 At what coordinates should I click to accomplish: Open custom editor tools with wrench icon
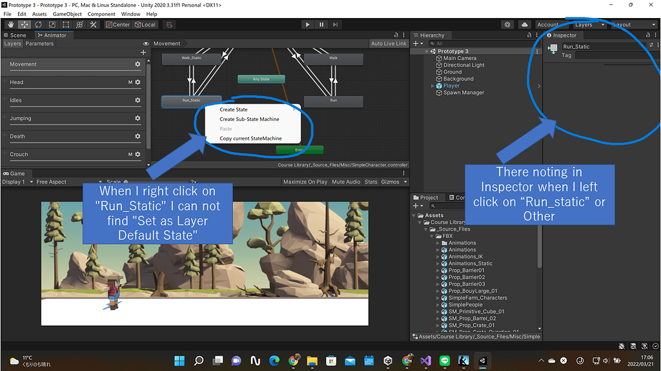93,24
